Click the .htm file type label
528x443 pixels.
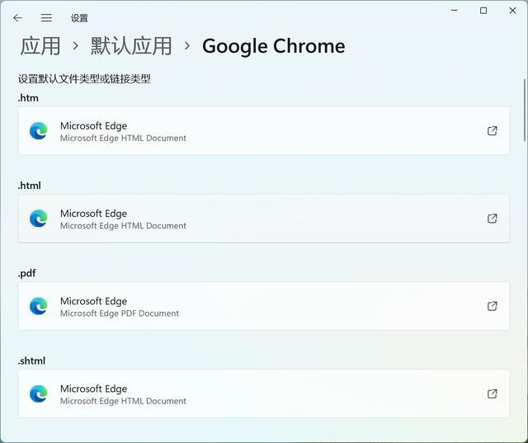tap(28, 98)
